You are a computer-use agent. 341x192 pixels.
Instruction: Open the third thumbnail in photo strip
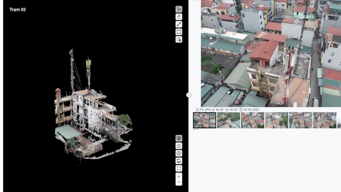pyautogui.click(x=253, y=120)
